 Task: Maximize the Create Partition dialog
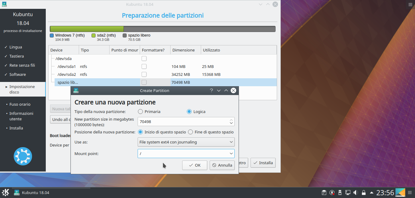point(226,90)
